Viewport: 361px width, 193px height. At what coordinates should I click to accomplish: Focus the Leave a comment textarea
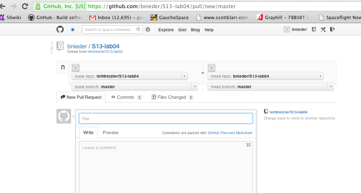(166, 167)
